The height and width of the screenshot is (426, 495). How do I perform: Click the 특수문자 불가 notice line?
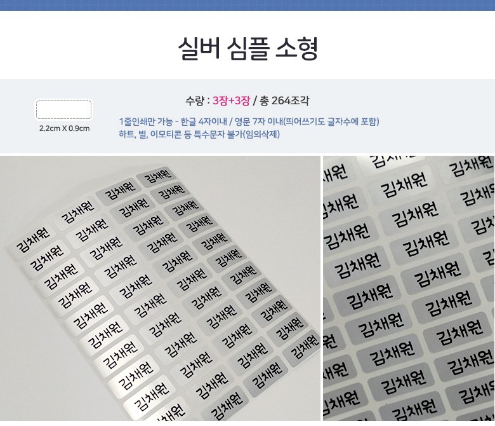click(199, 134)
